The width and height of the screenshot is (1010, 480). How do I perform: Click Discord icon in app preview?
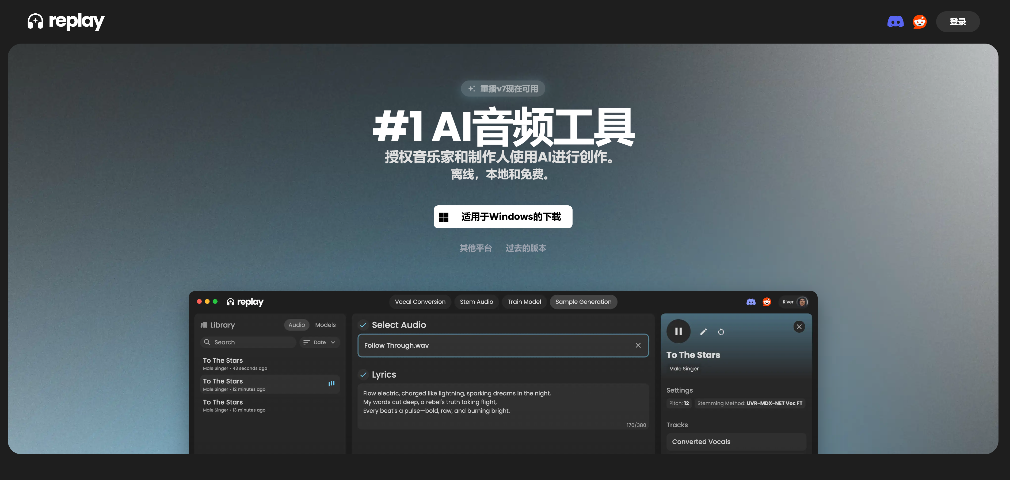[x=751, y=302]
